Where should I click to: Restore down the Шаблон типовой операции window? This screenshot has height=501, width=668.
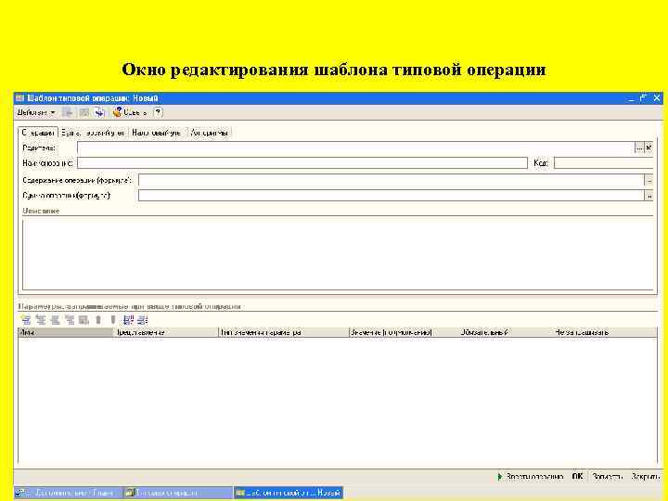click(643, 98)
